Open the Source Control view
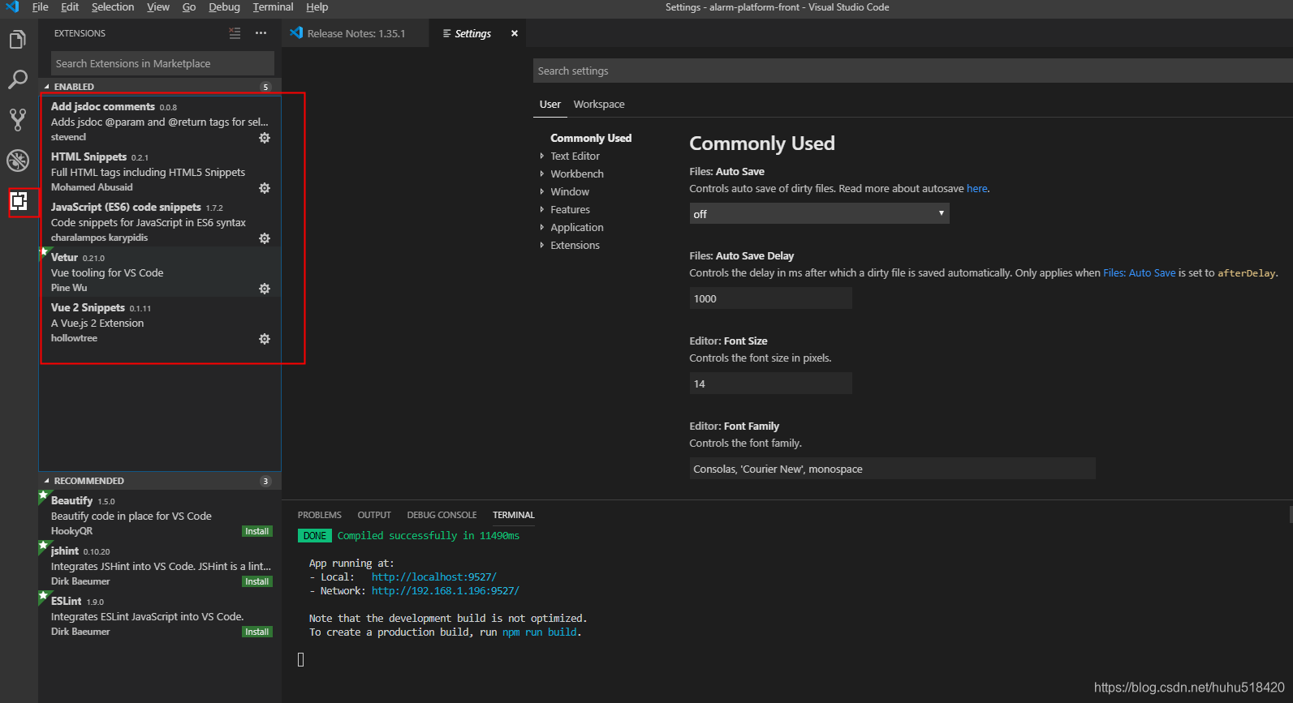The width and height of the screenshot is (1293, 703). point(18,120)
